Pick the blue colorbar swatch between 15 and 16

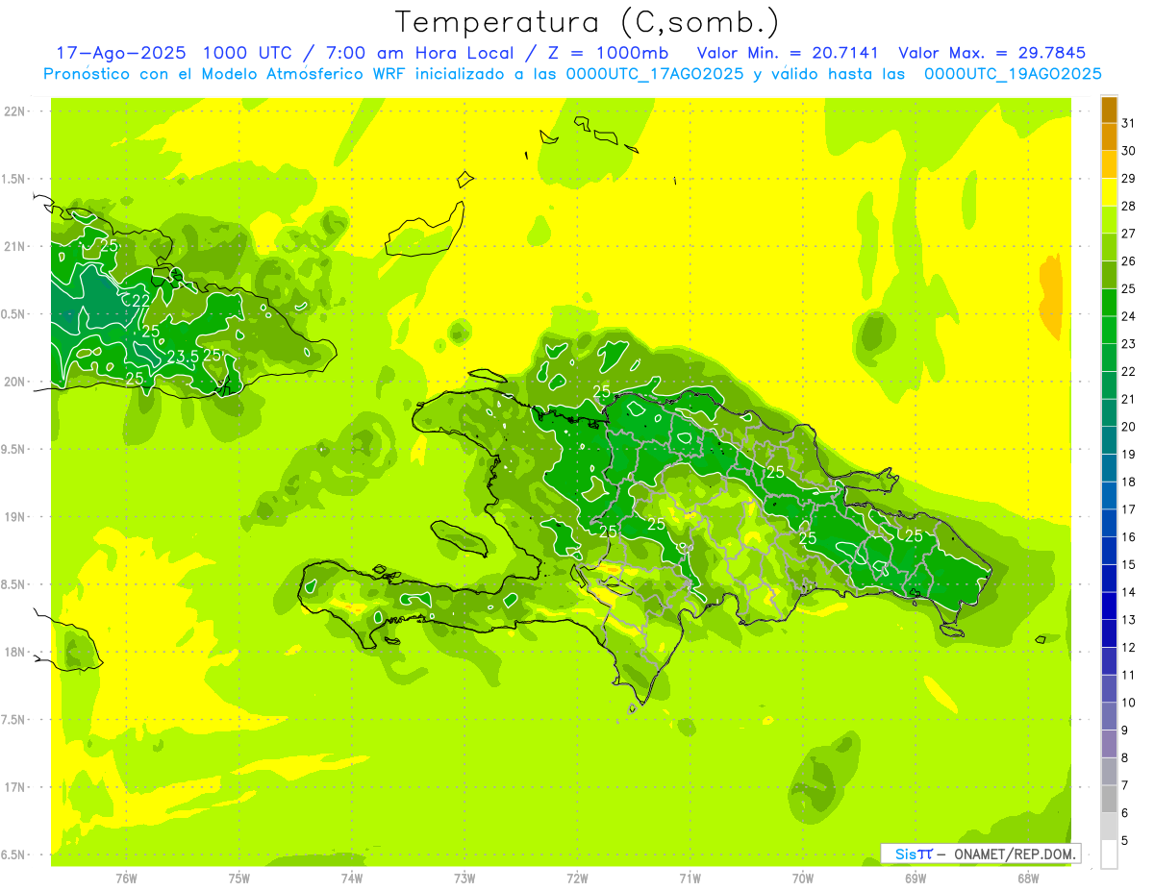point(1109,551)
